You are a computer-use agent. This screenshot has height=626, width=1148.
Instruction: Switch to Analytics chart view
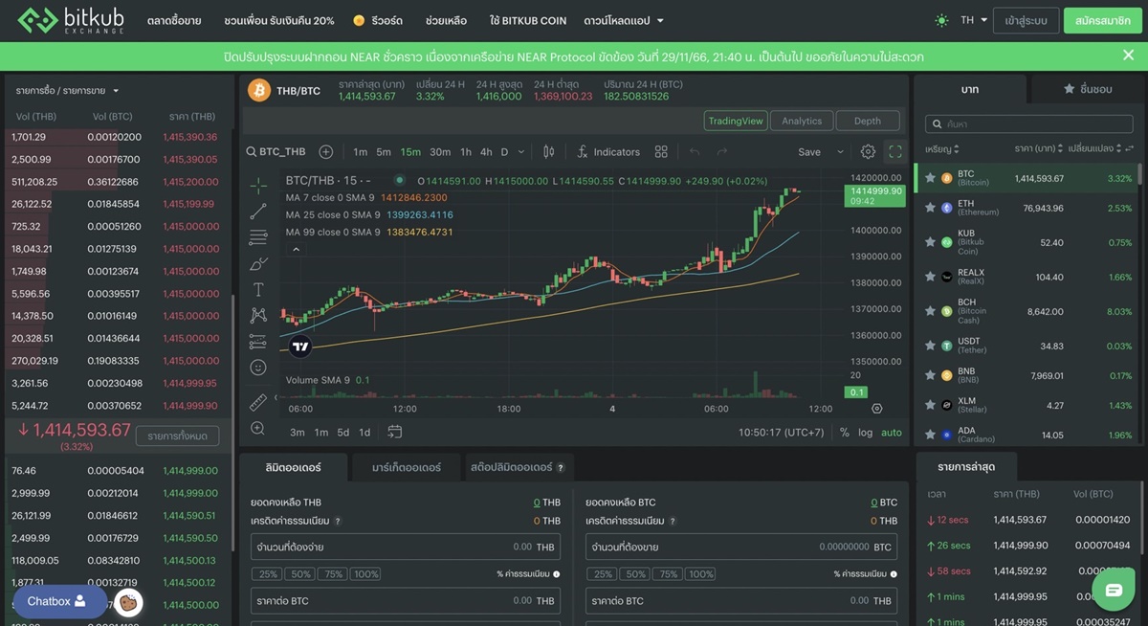[x=801, y=121]
